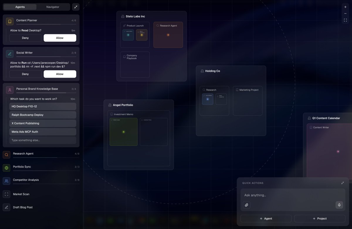This screenshot has height=229, width=352.
Task: Click Social Writer progress bar
Action: 46,56
